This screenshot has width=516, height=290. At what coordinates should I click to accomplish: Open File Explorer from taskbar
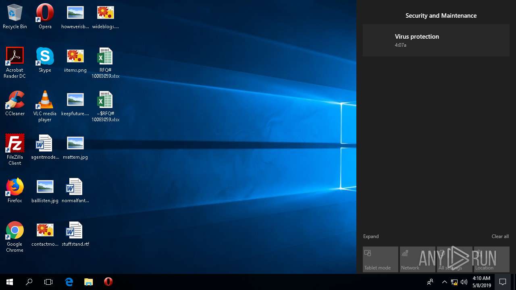point(88,282)
